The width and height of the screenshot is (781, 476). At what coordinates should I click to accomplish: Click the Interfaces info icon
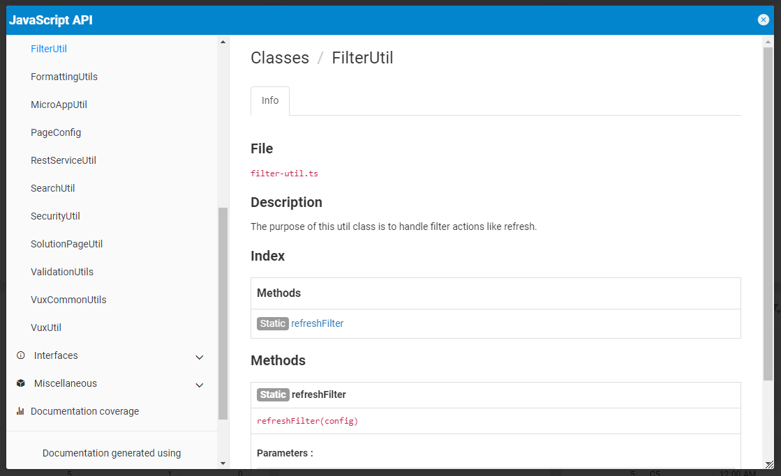point(20,355)
